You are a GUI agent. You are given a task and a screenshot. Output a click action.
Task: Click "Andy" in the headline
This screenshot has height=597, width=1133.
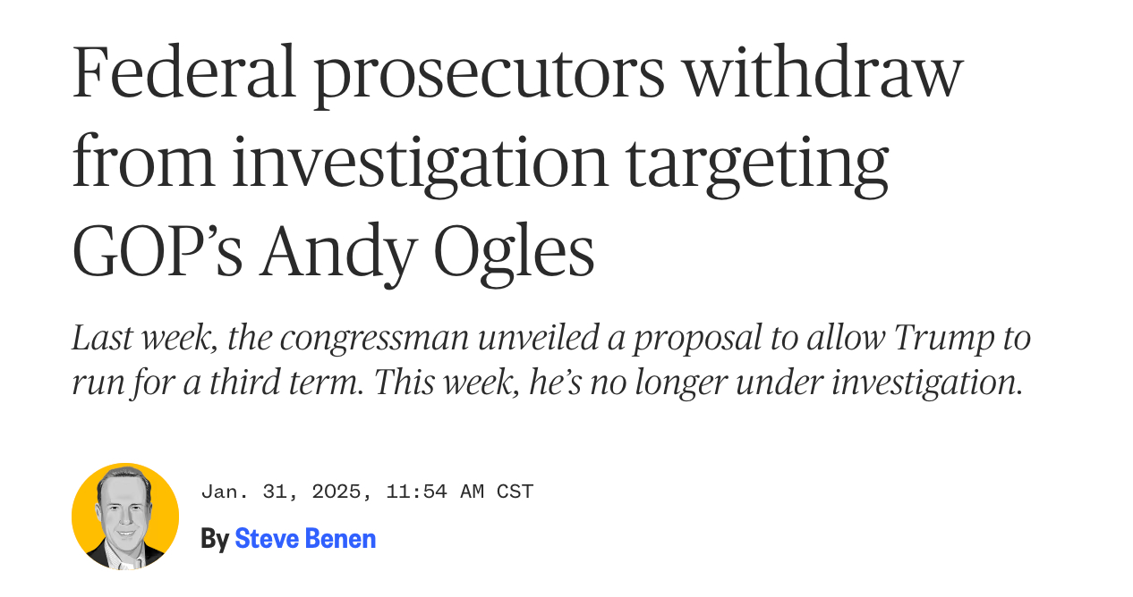337,252
